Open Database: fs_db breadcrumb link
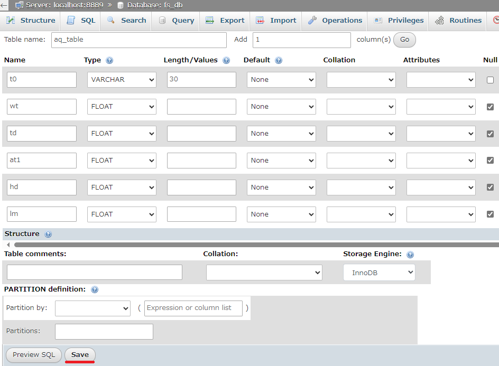This screenshot has height=366, width=499. [155, 5]
